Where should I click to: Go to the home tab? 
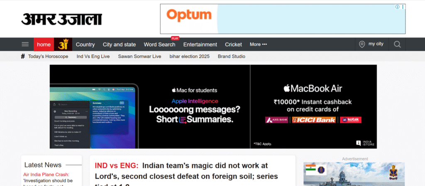click(x=44, y=45)
